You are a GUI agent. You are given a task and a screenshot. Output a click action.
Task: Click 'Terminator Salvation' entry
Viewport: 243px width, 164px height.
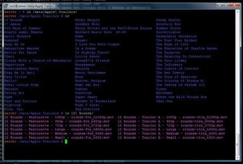[x=176, y=36]
